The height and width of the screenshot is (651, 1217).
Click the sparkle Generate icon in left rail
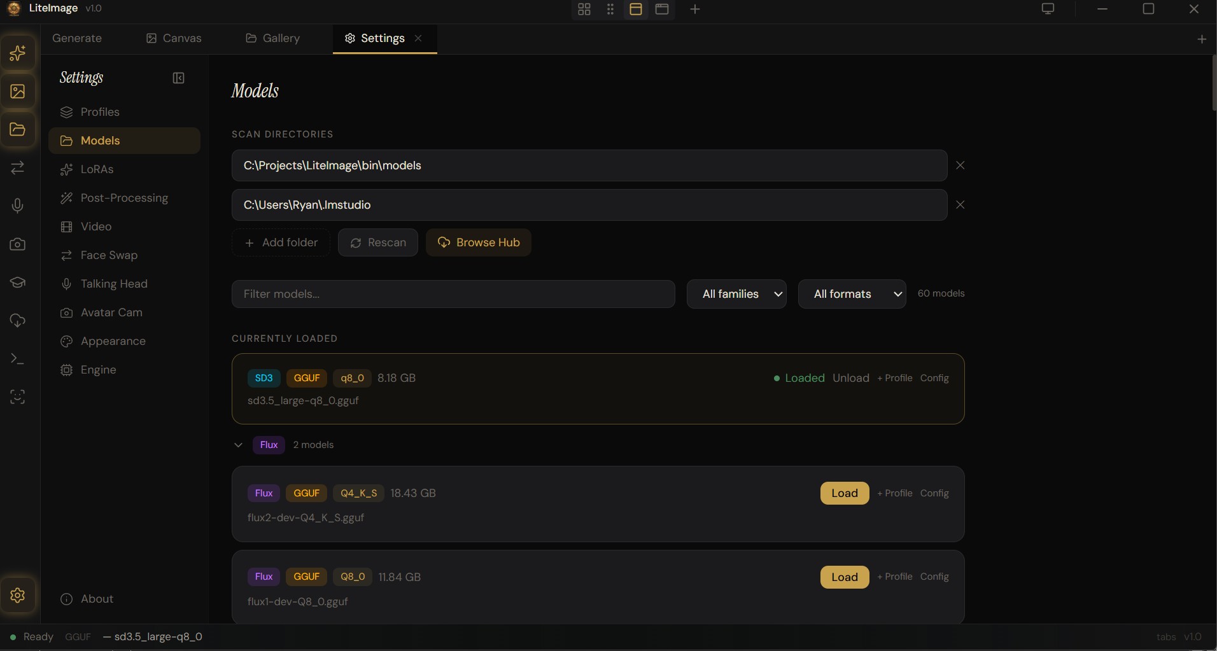pyautogui.click(x=18, y=53)
